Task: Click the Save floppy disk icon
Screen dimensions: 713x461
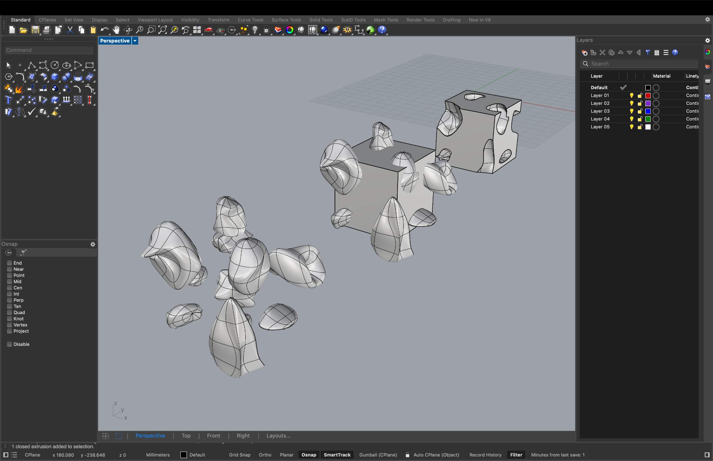Action: tap(35, 30)
